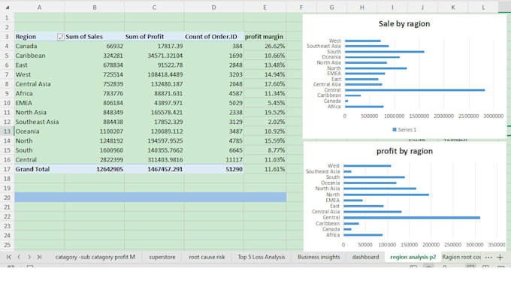Add a new sheet with plus icon
The width and height of the screenshot is (511, 284).
[x=500, y=257]
